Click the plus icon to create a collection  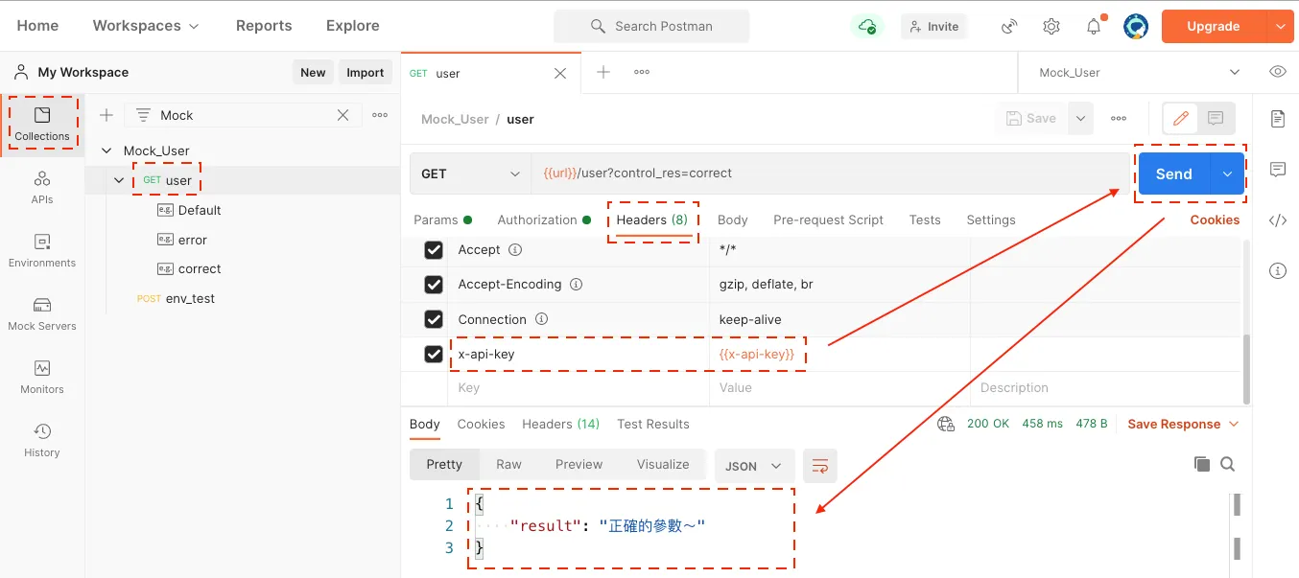(106, 115)
